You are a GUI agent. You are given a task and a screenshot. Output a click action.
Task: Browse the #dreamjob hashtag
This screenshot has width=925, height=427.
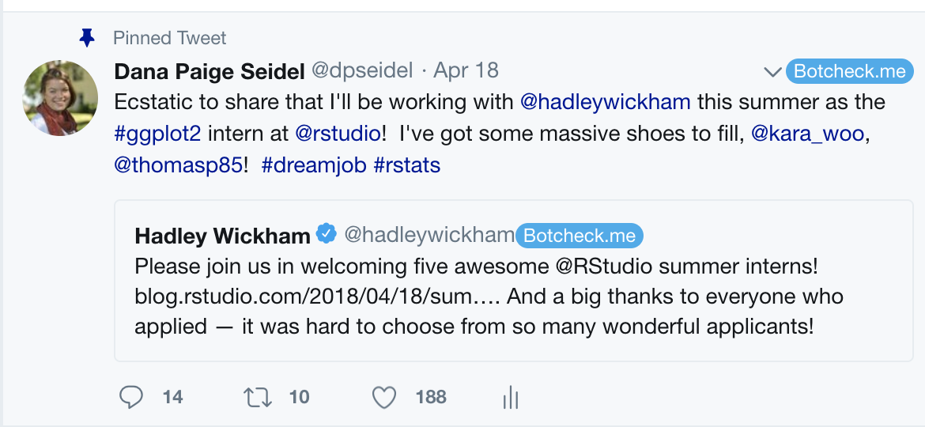[x=315, y=165]
